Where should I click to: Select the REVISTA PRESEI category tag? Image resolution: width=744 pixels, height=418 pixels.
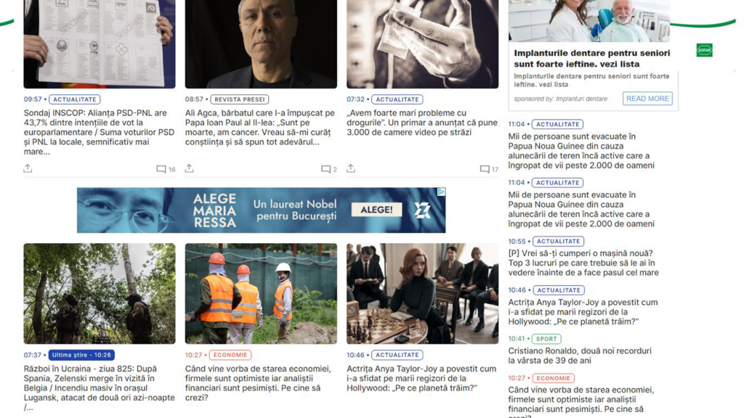click(240, 99)
